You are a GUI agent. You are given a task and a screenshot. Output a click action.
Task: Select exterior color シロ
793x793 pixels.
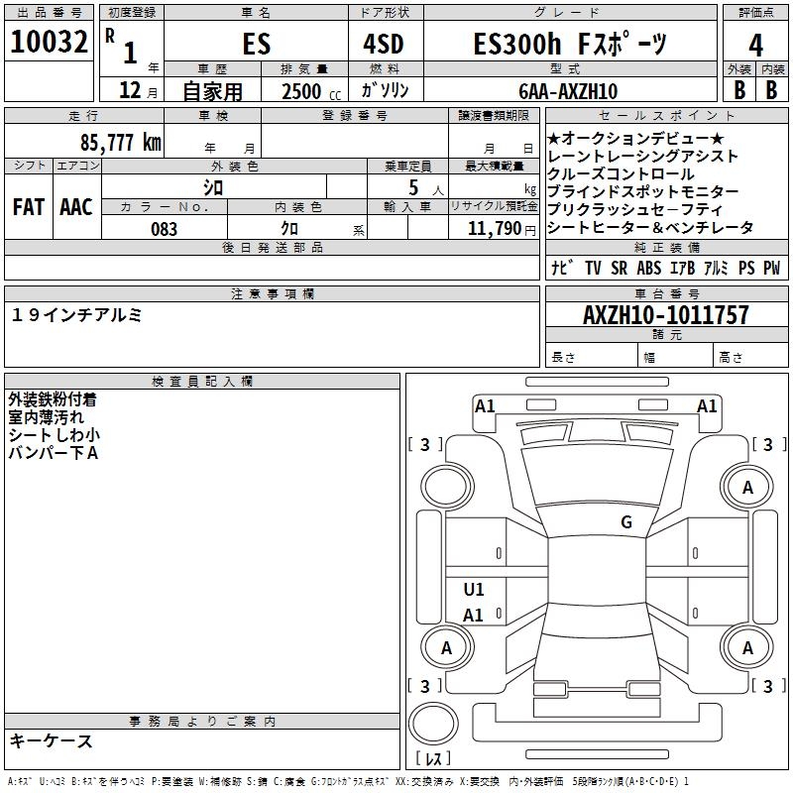213,187
